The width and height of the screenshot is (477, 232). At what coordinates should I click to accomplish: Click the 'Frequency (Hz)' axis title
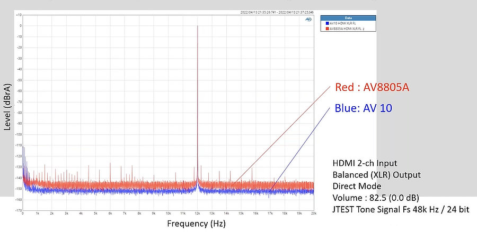click(x=196, y=224)
